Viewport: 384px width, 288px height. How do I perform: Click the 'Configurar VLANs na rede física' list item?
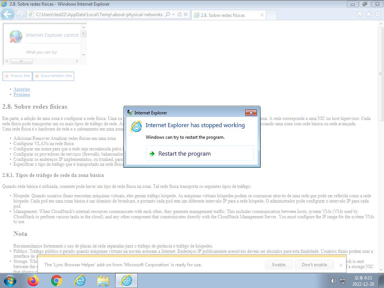tap(43, 144)
